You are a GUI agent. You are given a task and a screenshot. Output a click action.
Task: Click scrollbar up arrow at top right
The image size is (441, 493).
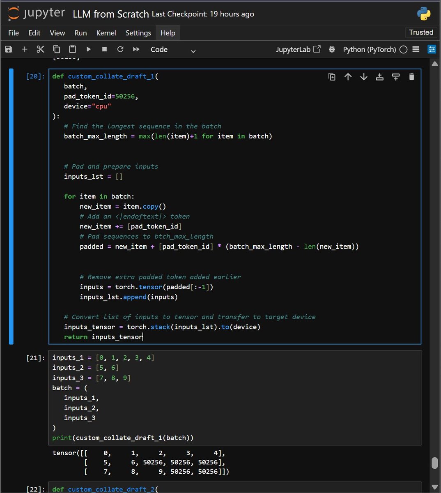[435, 64]
